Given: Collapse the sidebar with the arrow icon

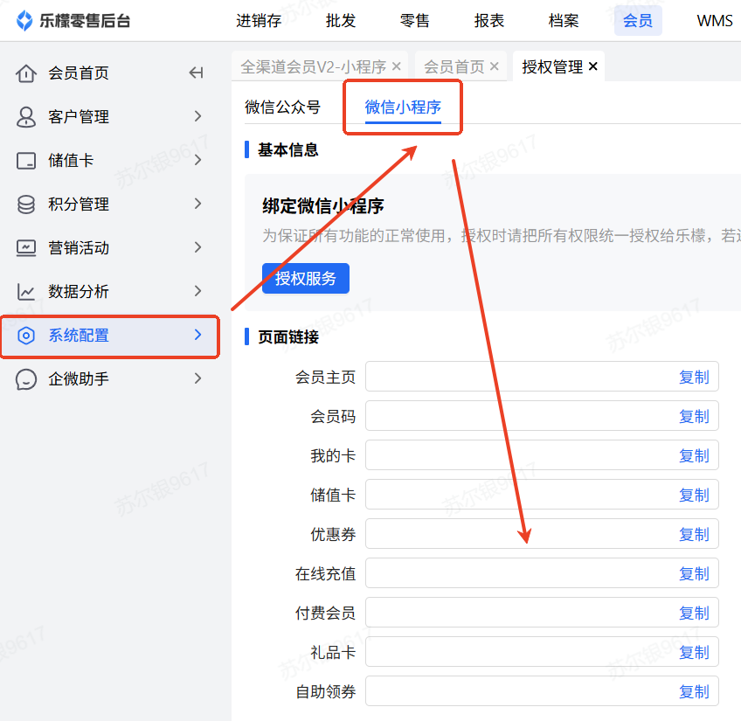Looking at the screenshot, I should click(196, 73).
